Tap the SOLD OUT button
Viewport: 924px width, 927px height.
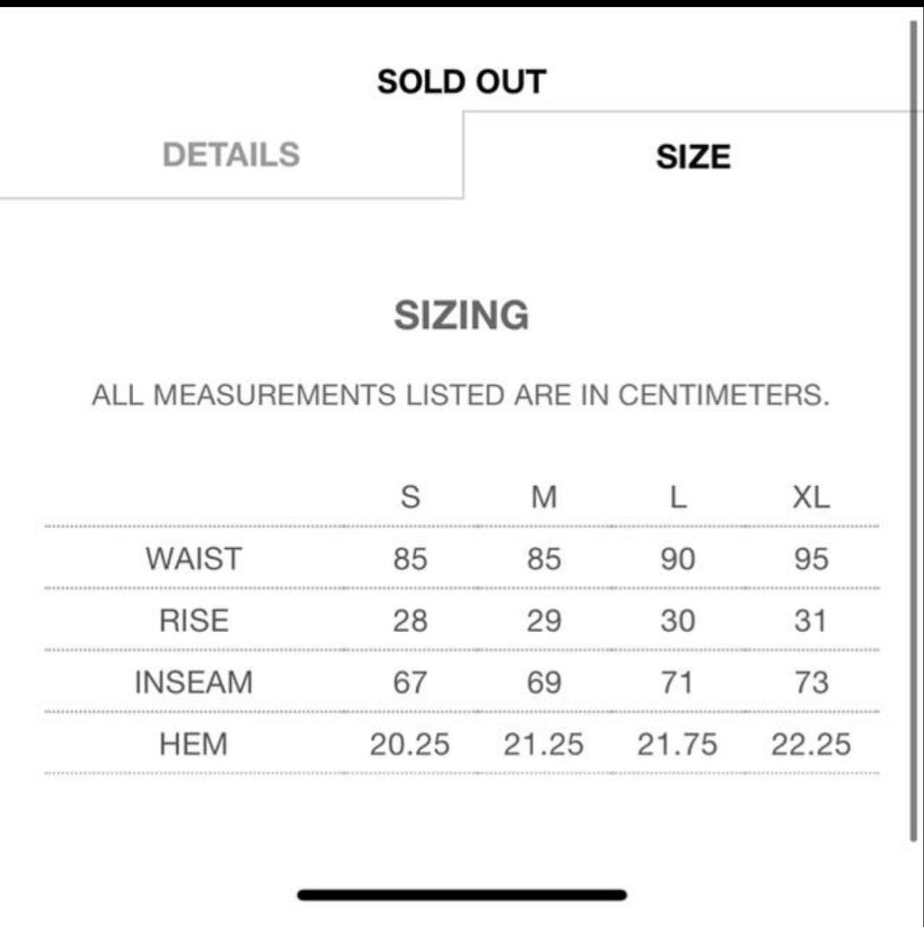(462, 82)
